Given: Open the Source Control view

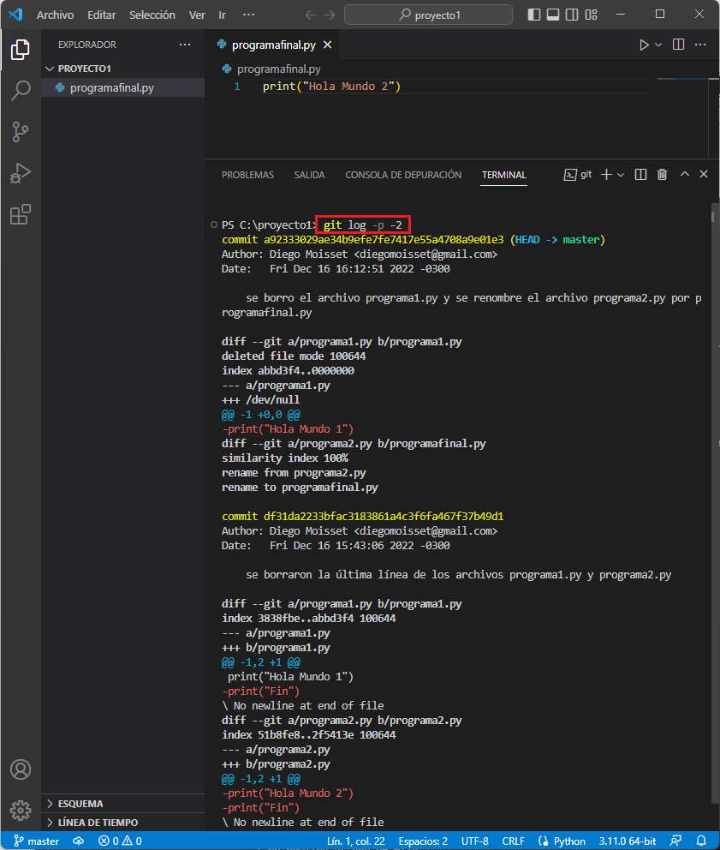Looking at the screenshot, I should (20, 132).
